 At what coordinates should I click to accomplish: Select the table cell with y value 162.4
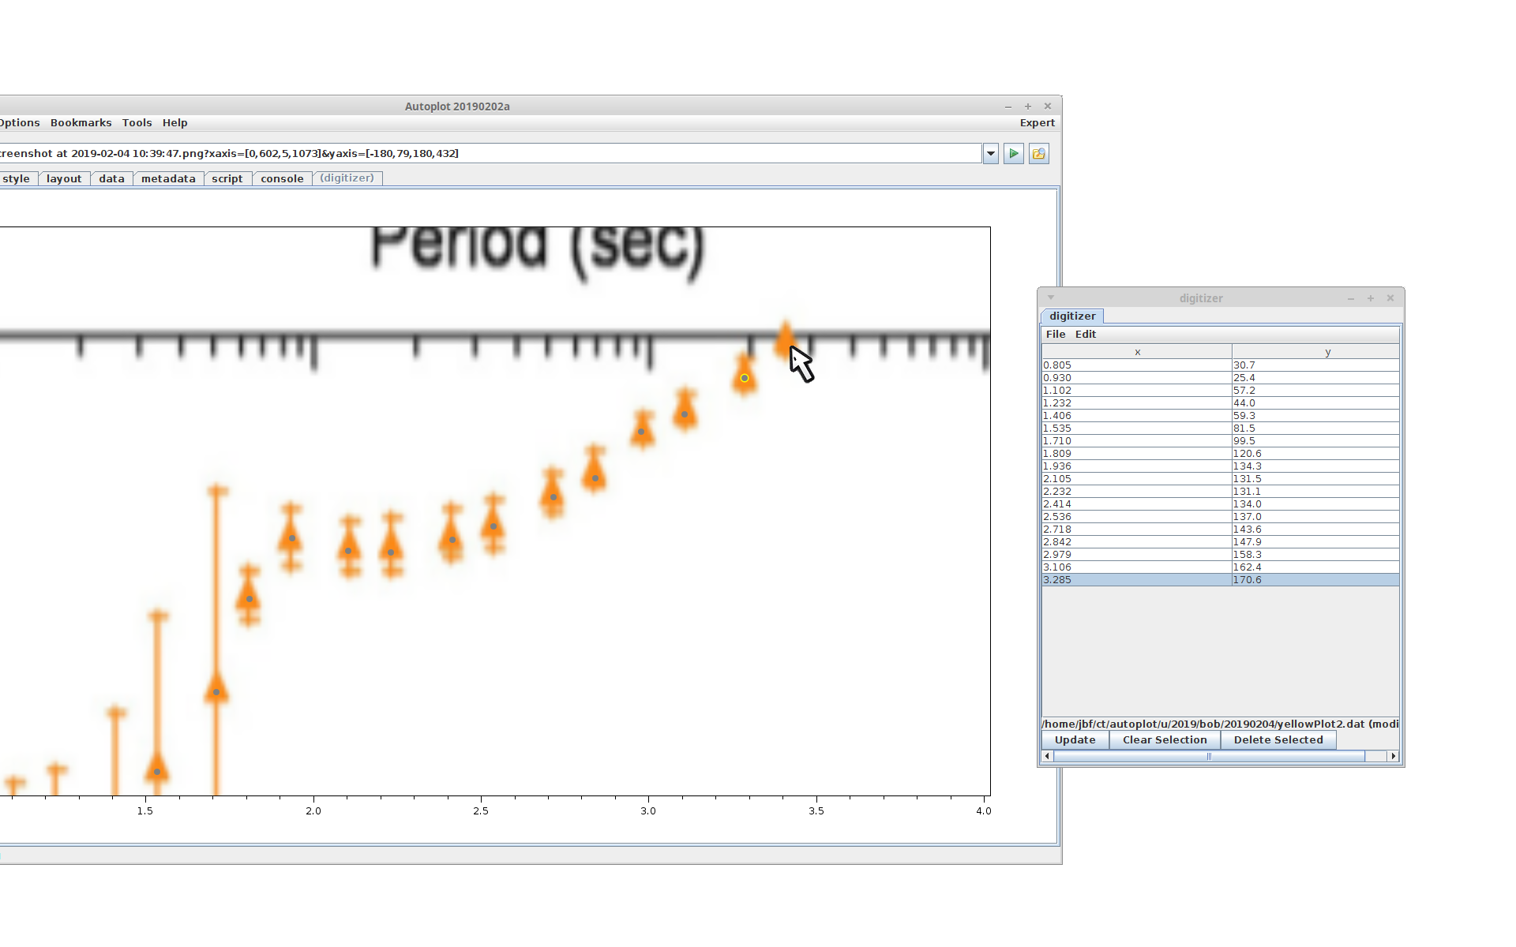1315,567
